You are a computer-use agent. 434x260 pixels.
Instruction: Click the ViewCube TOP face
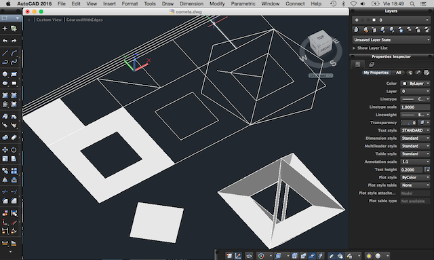[320, 38]
